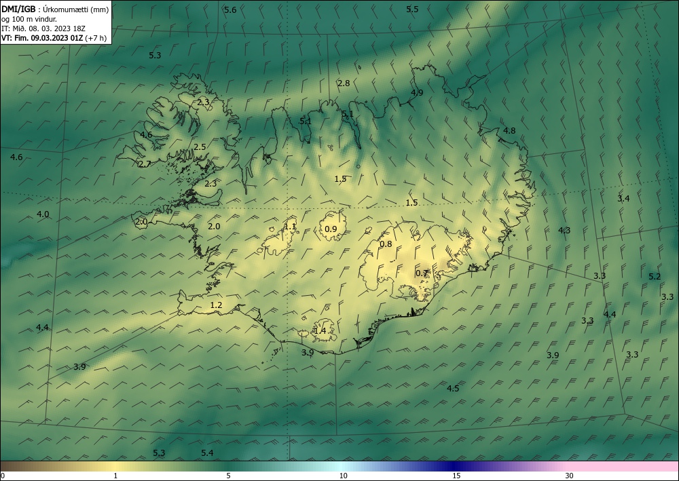Click the 0.9 value inside the glacier outline
The width and height of the screenshot is (679, 481).
(331, 229)
